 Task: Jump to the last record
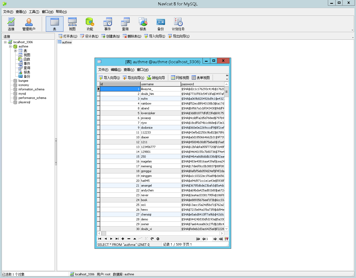(x=117, y=239)
